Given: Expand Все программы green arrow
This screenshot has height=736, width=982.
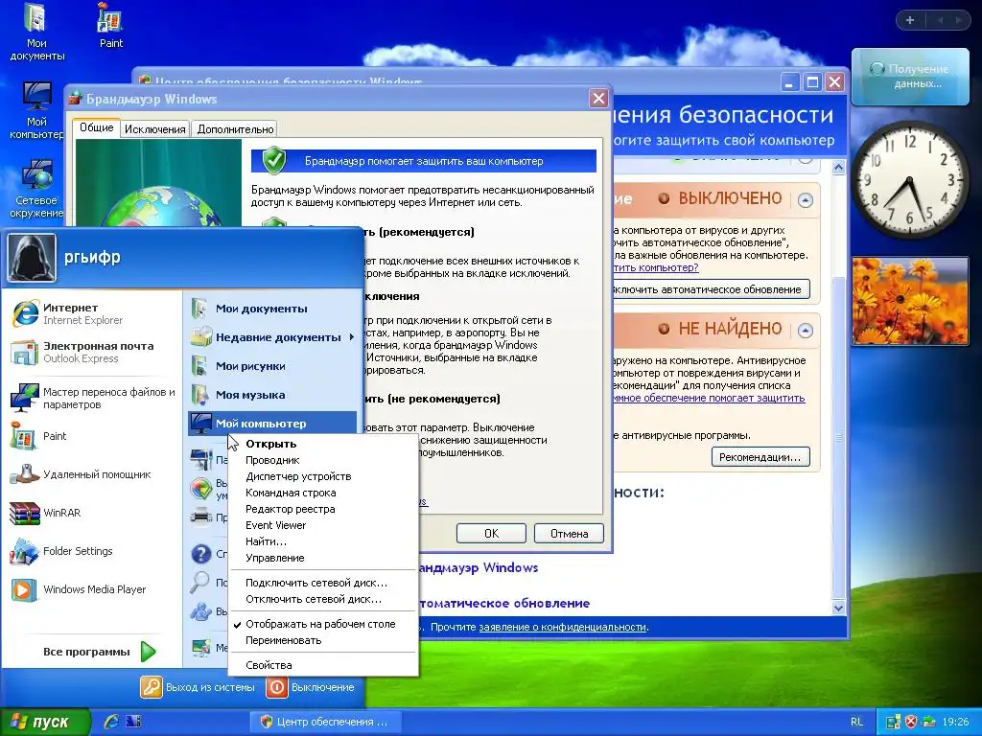Looking at the screenshot, I should [149, 652].
